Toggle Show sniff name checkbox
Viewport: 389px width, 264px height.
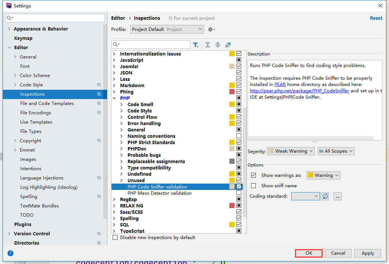tap(254, 185)
